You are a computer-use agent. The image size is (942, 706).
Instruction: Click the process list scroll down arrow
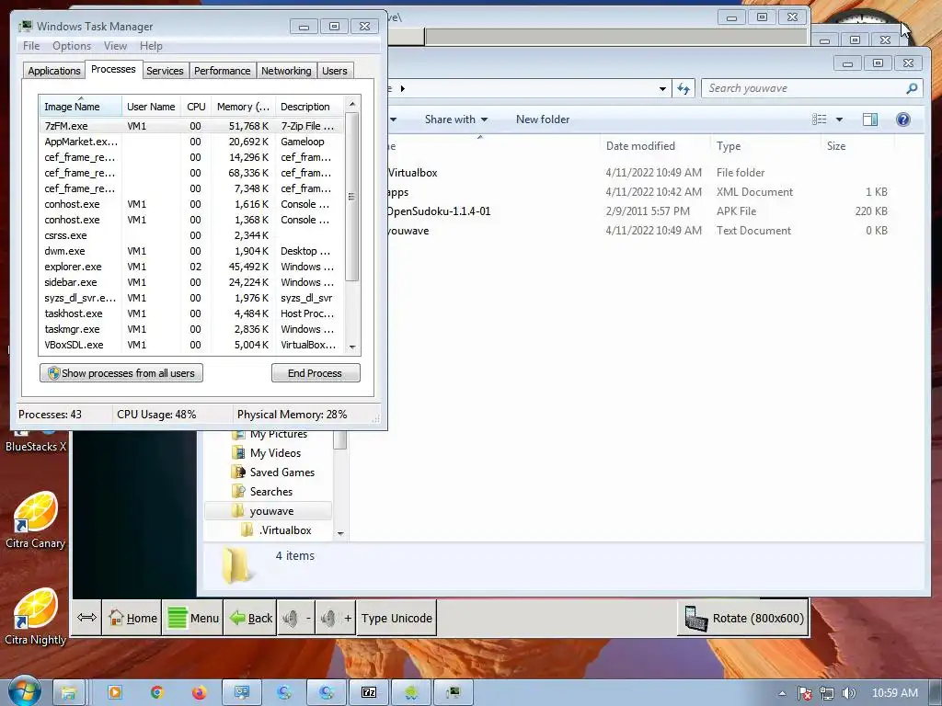click(x=352, y=347)
